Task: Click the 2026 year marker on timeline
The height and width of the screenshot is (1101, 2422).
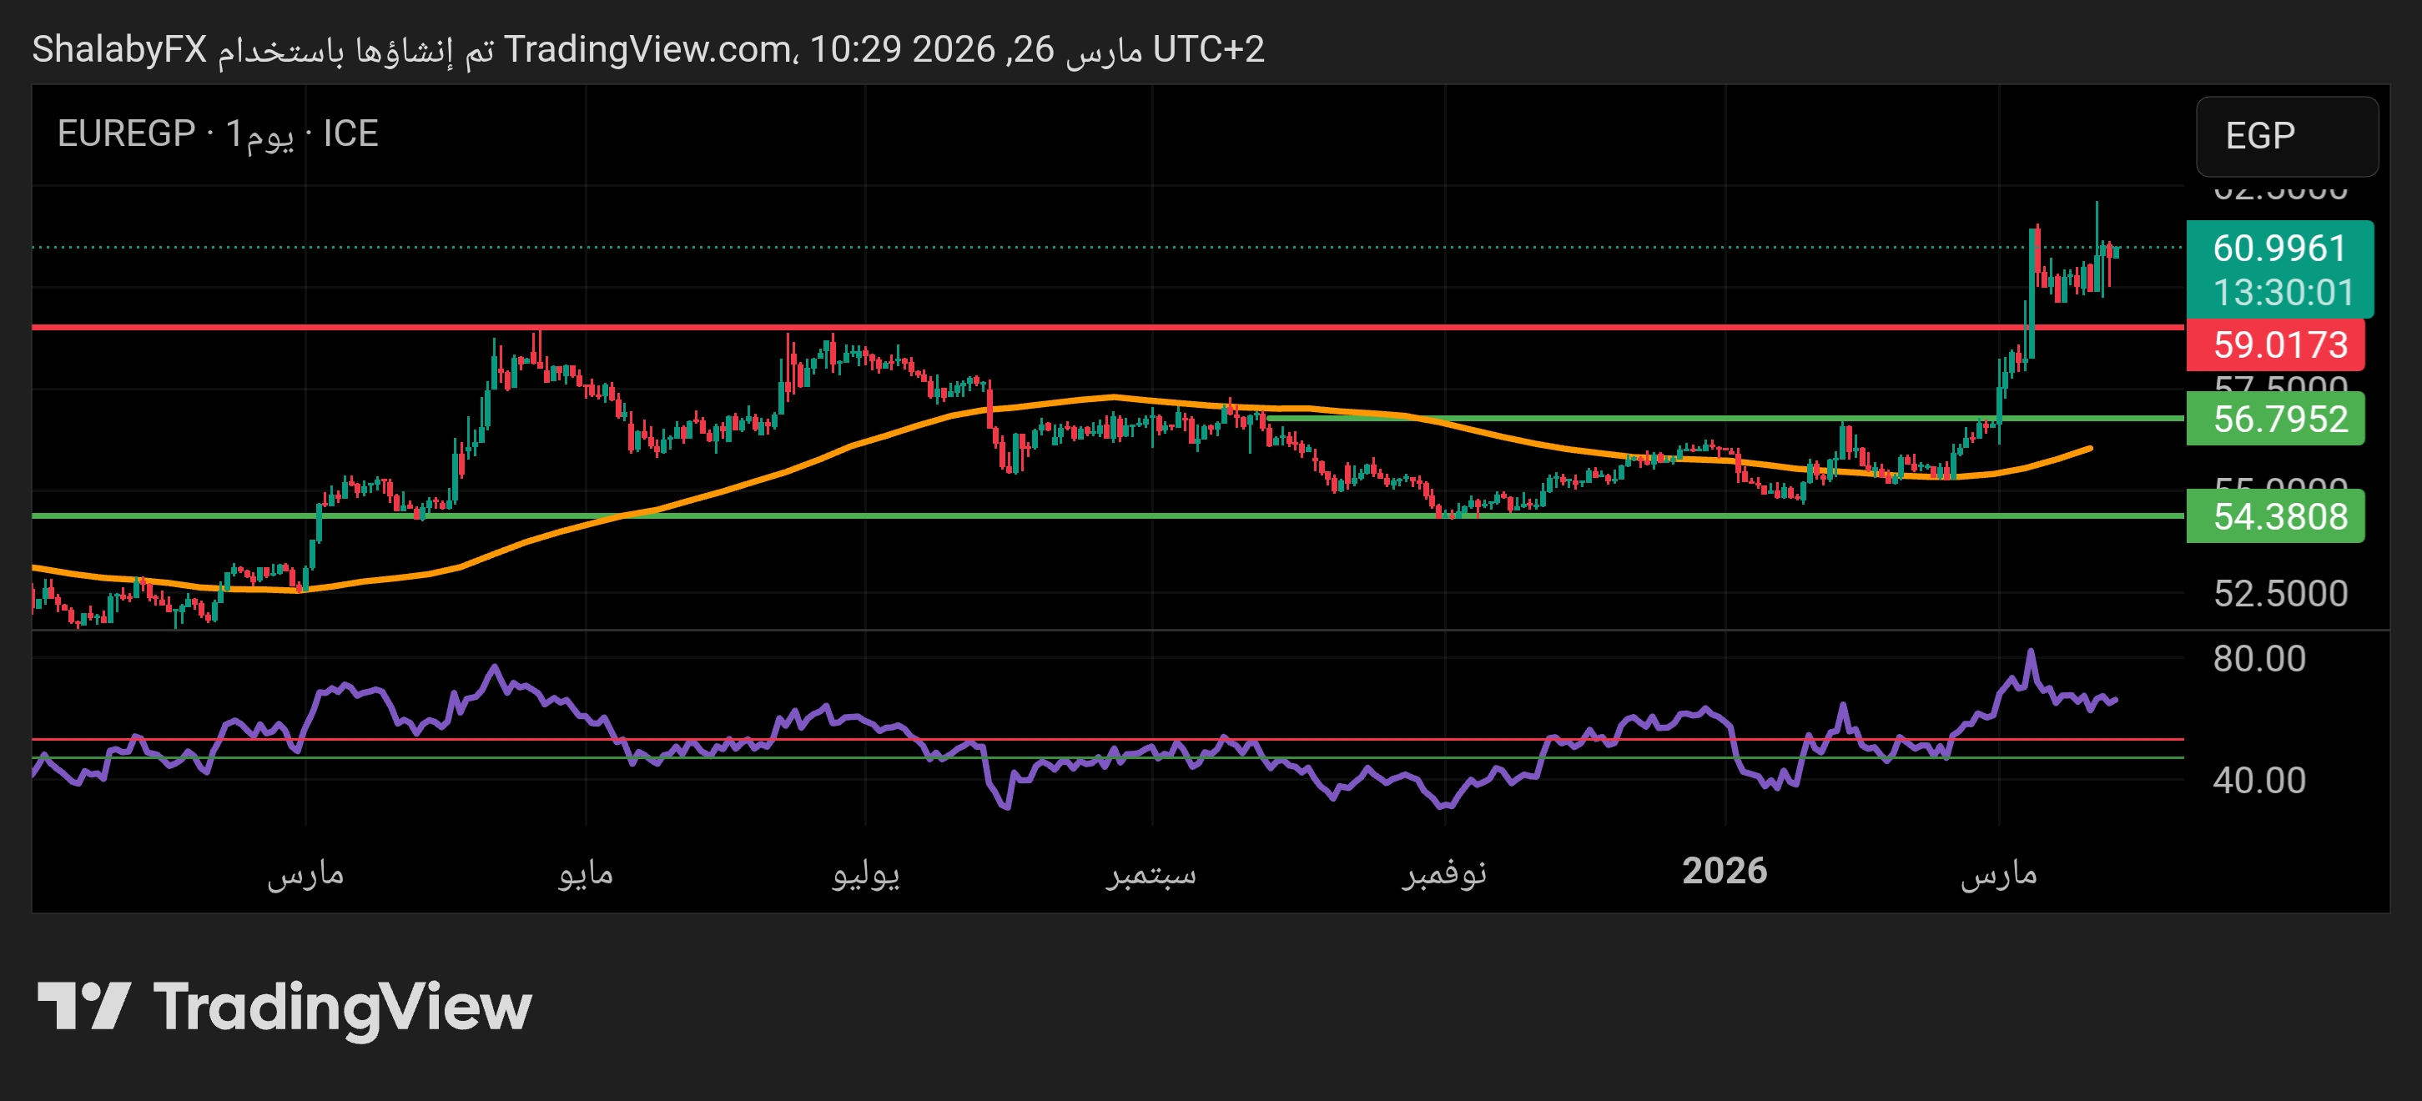Action: point(1724,872)
